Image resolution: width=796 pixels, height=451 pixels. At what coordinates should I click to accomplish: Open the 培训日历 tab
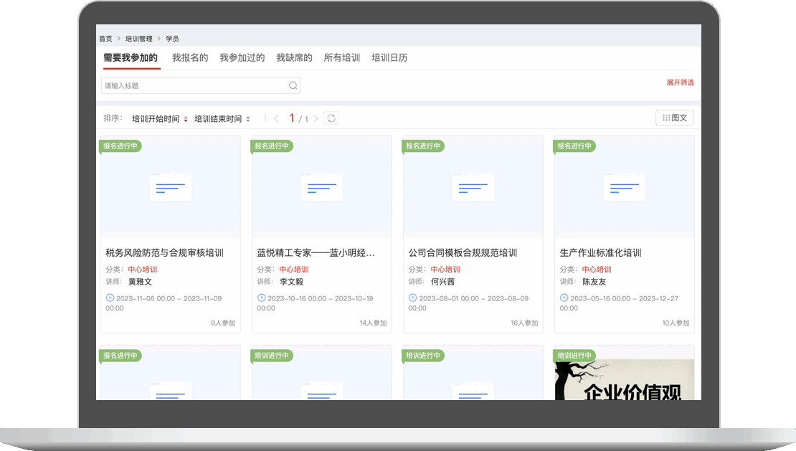click(x=389, y=57)
